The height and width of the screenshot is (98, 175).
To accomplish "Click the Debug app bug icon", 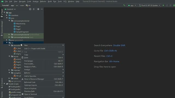I will (174, 5).
